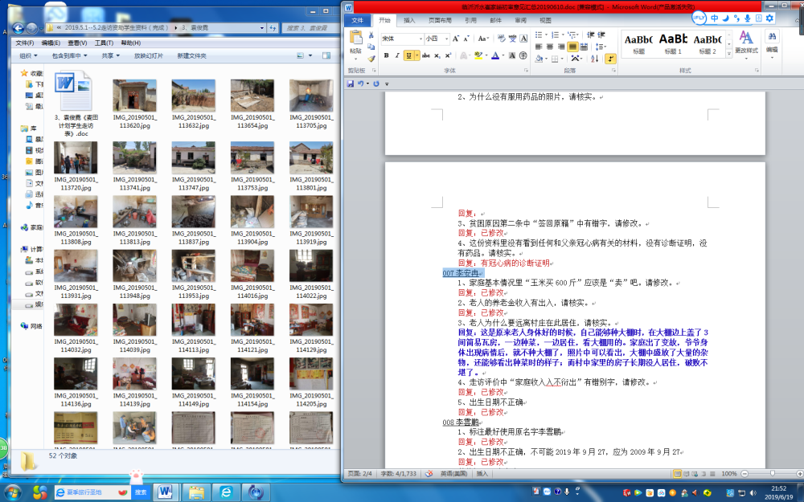Viewport: 804px width, 502px height.
Task: Select justify paragraph alignment
Action: (x=572, y=47)
